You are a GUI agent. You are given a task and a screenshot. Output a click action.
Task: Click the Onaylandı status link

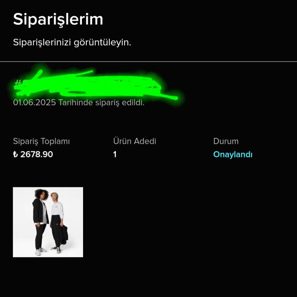click(x=233, y=154)
